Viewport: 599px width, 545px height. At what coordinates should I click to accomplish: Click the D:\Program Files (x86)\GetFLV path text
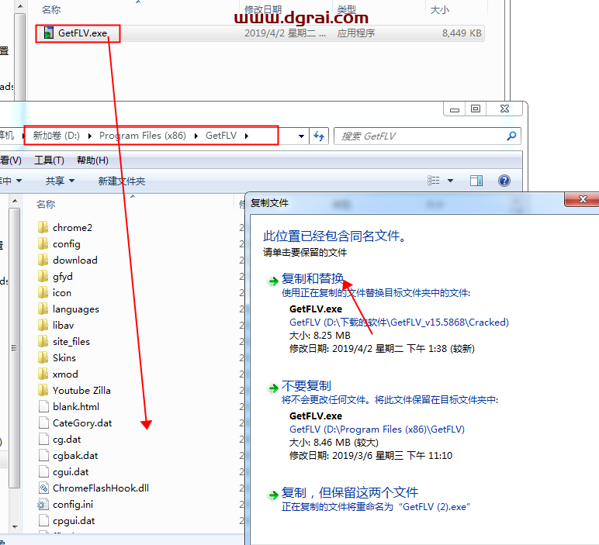pos(376,429)
